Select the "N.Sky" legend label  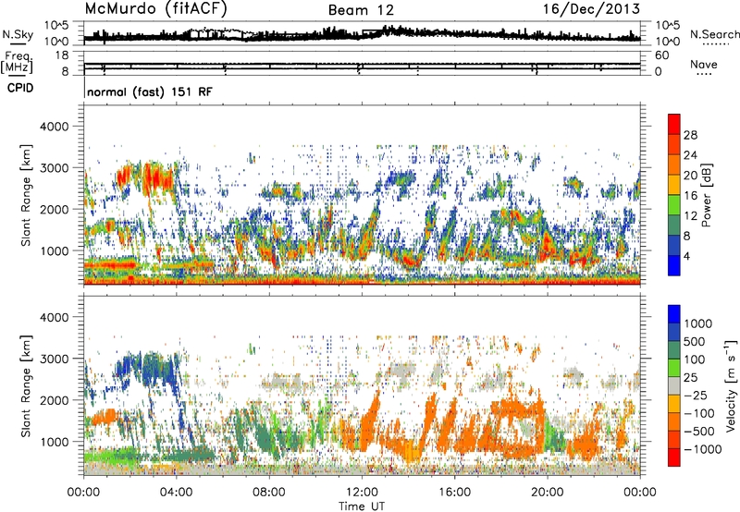click(18, 34)
